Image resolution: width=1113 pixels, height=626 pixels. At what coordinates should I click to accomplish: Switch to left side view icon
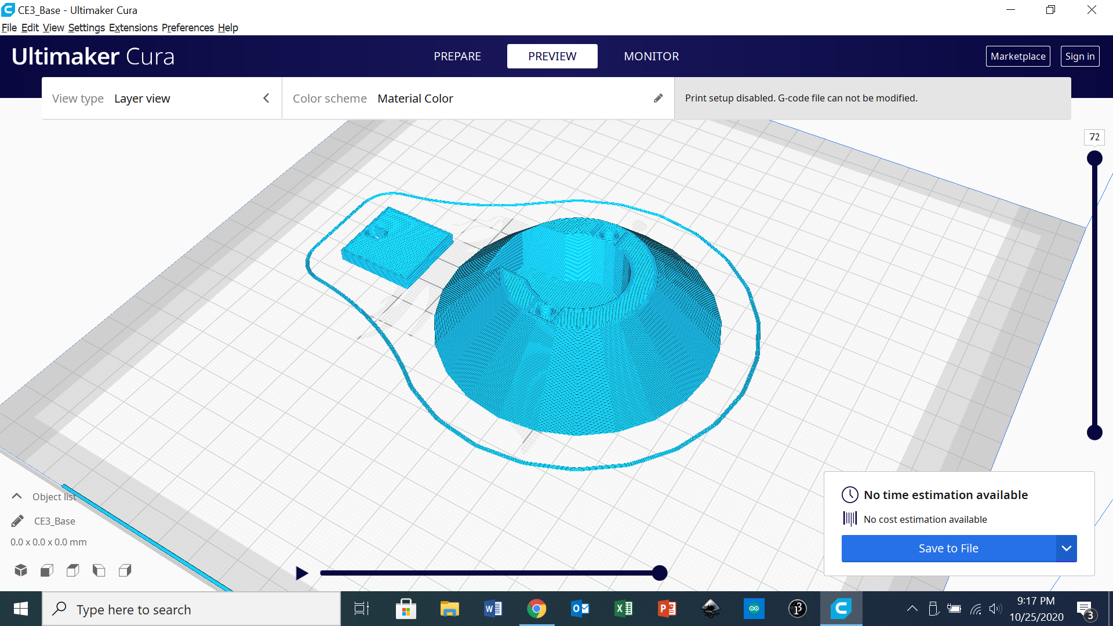click(x=99, y=570)
